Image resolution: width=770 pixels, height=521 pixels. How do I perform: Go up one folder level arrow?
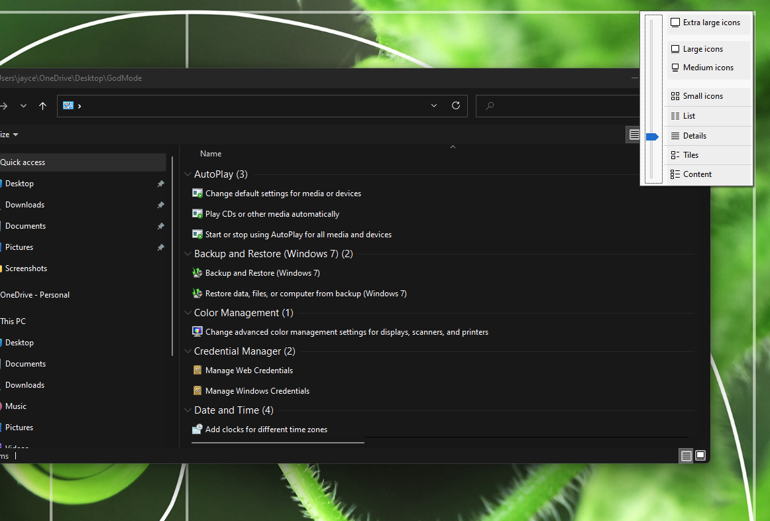pos(42,105)
